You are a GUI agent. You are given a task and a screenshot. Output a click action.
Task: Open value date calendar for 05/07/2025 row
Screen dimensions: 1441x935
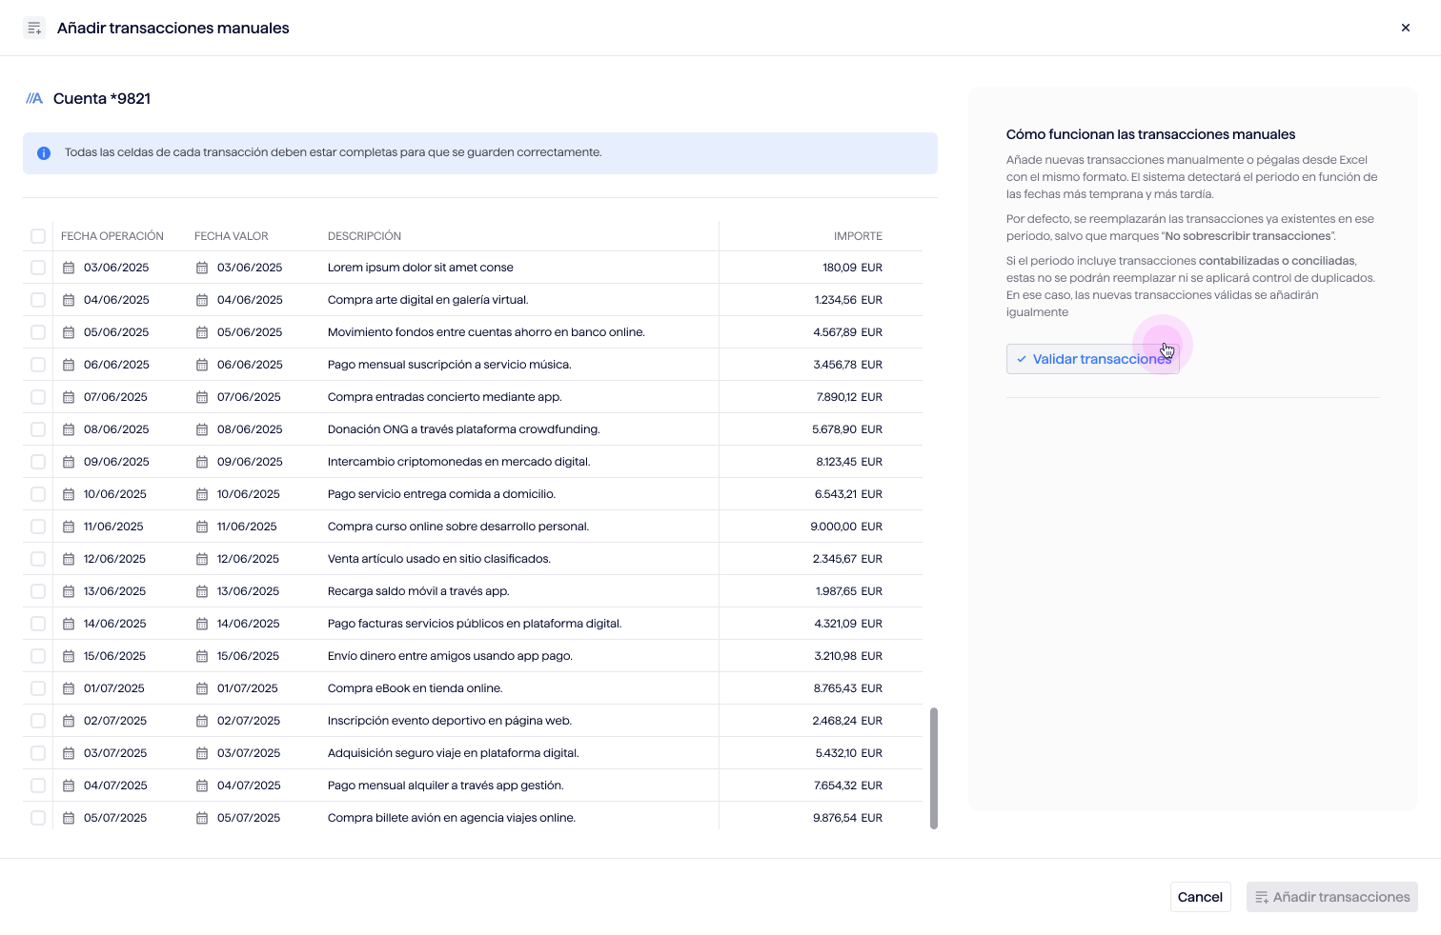click(x=202, y=818)
